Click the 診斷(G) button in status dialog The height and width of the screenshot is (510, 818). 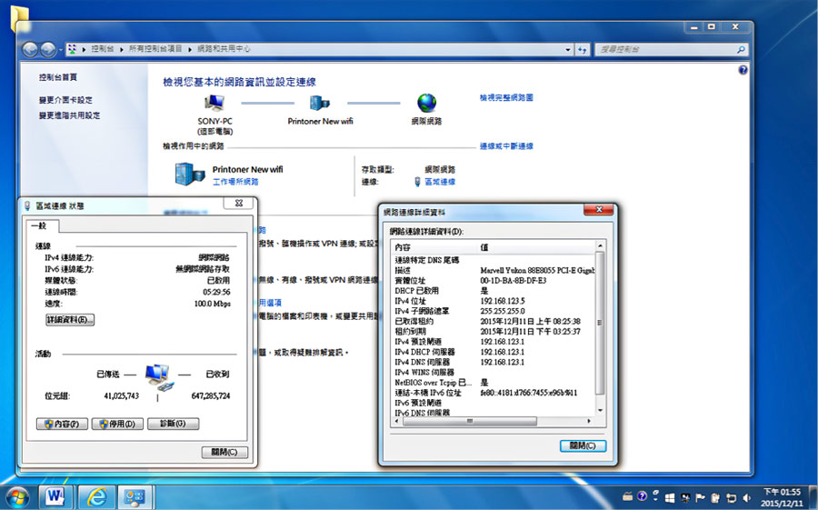[174, 424]
